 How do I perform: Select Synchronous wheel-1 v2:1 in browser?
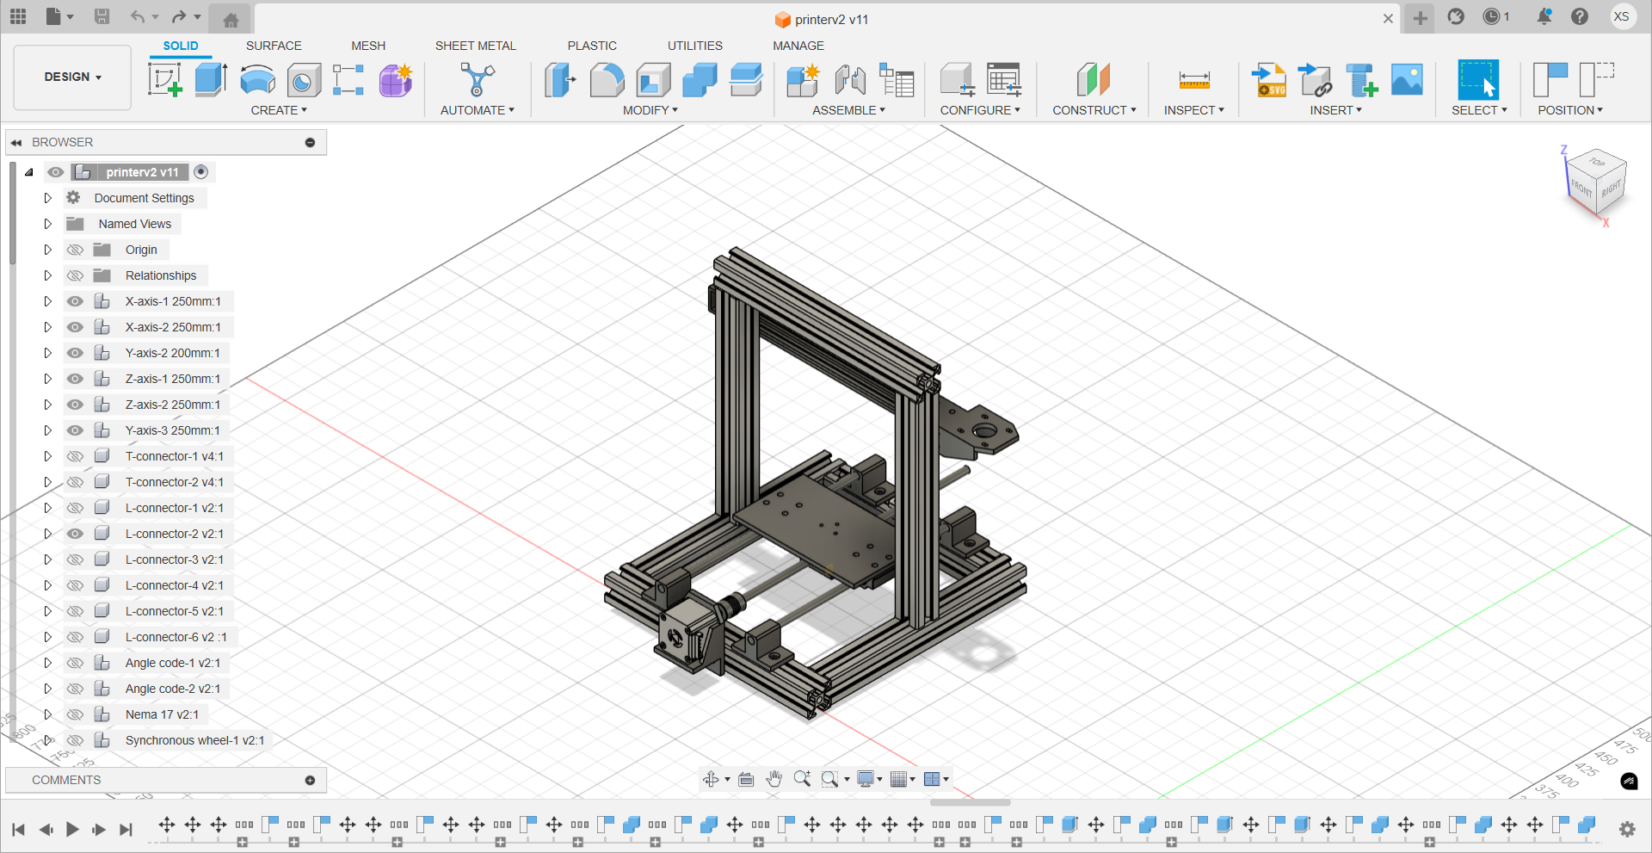tap(194, 740)
